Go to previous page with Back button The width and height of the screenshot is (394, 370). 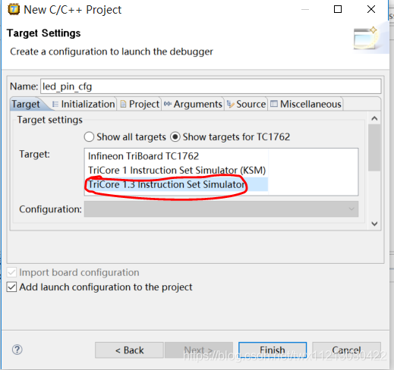coord(129,350)
